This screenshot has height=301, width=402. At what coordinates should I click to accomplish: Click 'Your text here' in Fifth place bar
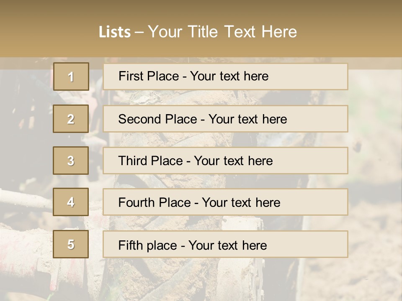click(x=227, y=245)
